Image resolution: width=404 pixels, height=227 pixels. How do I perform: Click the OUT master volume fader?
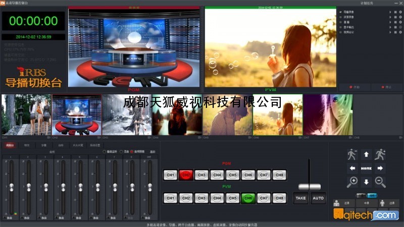coord(149,187)
